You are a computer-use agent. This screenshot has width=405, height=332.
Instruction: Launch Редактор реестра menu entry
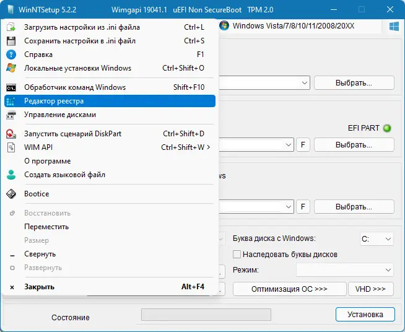tap(110, 101)
